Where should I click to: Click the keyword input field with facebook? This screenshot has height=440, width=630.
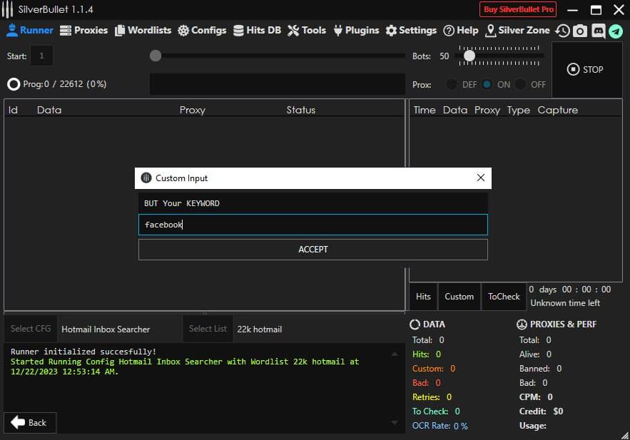(x=313, y=225)
